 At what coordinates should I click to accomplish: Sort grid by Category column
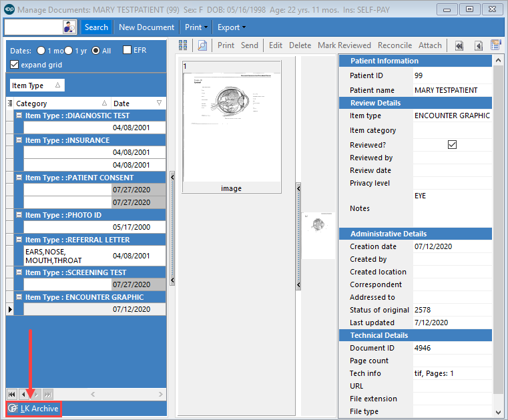[x=62, y=103]
